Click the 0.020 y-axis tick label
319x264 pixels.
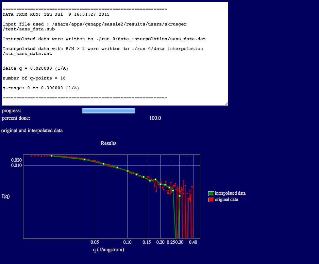(16, 160)
